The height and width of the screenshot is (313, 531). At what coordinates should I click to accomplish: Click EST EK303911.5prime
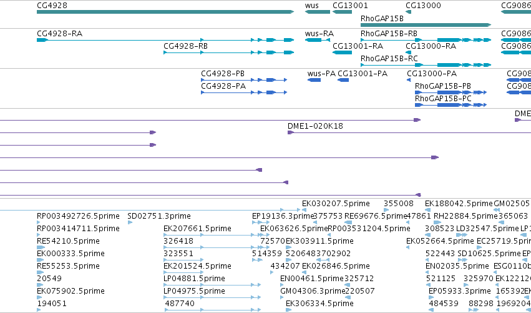319,241
